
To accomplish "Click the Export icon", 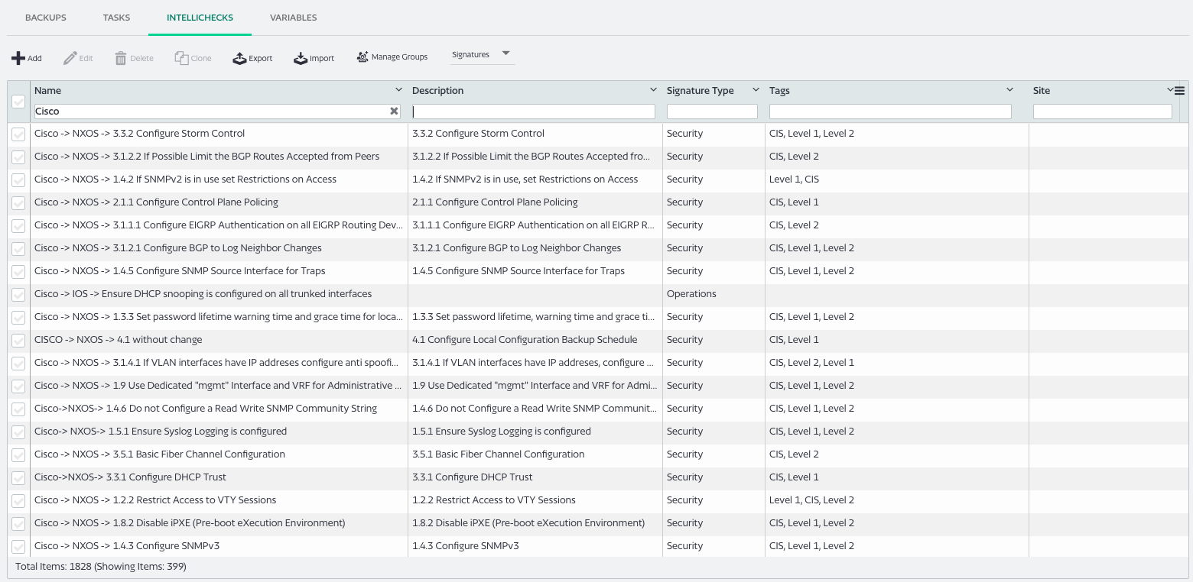I will click(239, 58).
